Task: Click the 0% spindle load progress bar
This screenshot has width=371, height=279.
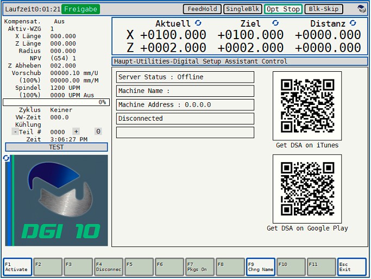Action: (x=56, y=102)
